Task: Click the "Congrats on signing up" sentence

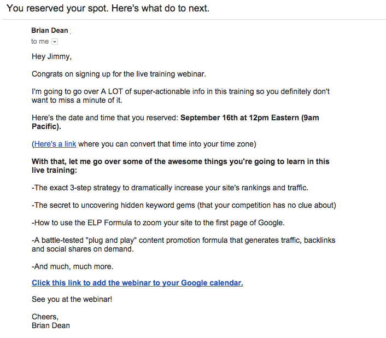Action: click(119, 74)
